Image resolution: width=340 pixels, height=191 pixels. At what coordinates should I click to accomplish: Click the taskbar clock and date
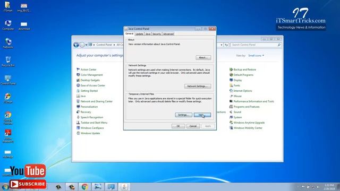tap(329, 187)
